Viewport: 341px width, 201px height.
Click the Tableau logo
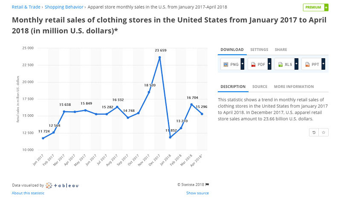(x=62, y=185)
